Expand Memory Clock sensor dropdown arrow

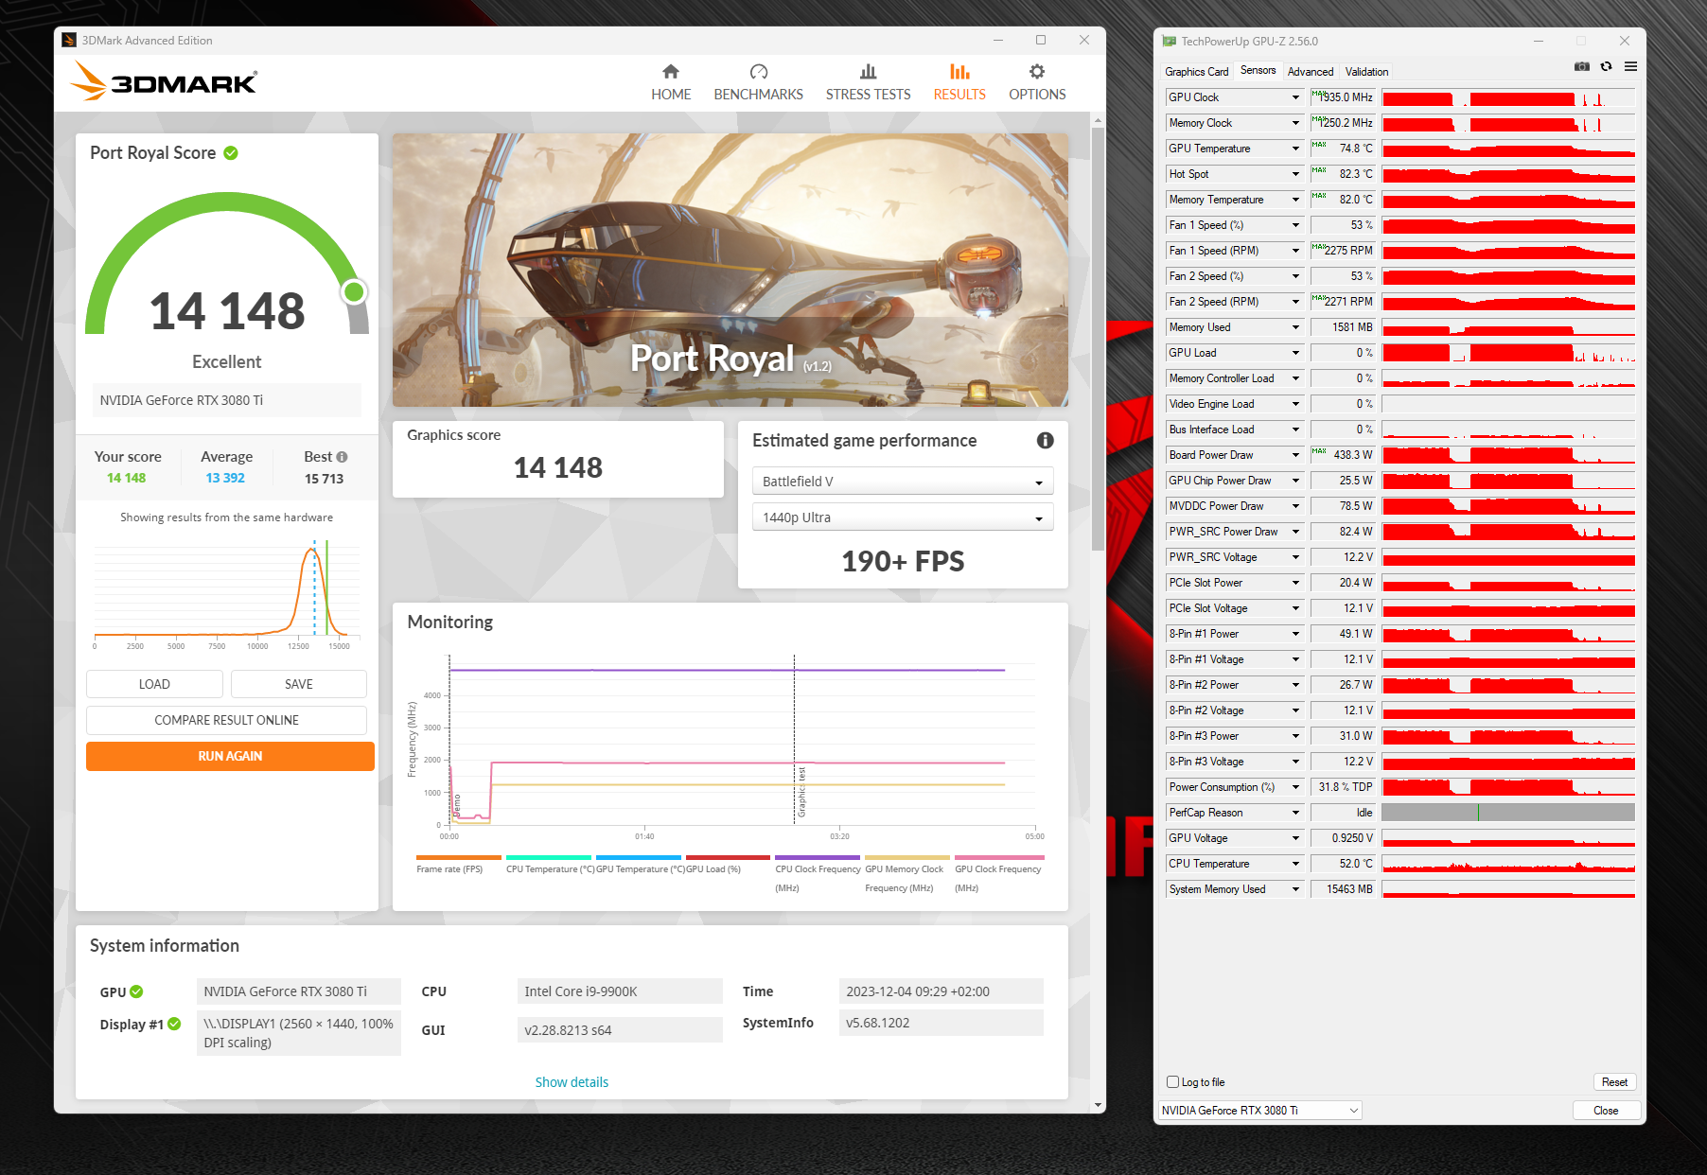coord(1295,123)
